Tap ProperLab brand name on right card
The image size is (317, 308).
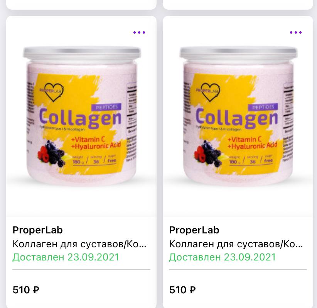194,230
